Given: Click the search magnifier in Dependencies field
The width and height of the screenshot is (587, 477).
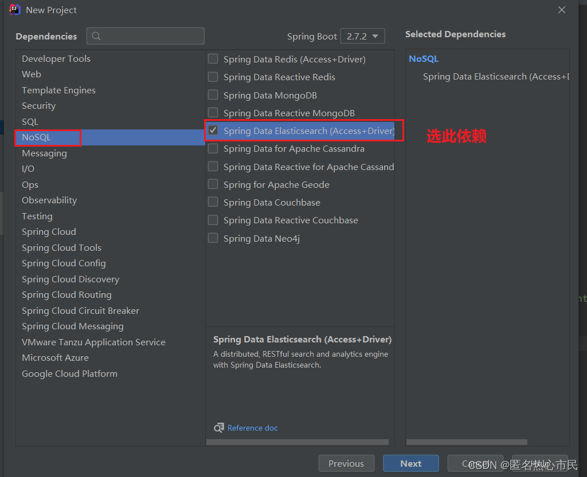Looking at the screenshot, I should click(x=96, y=36).
